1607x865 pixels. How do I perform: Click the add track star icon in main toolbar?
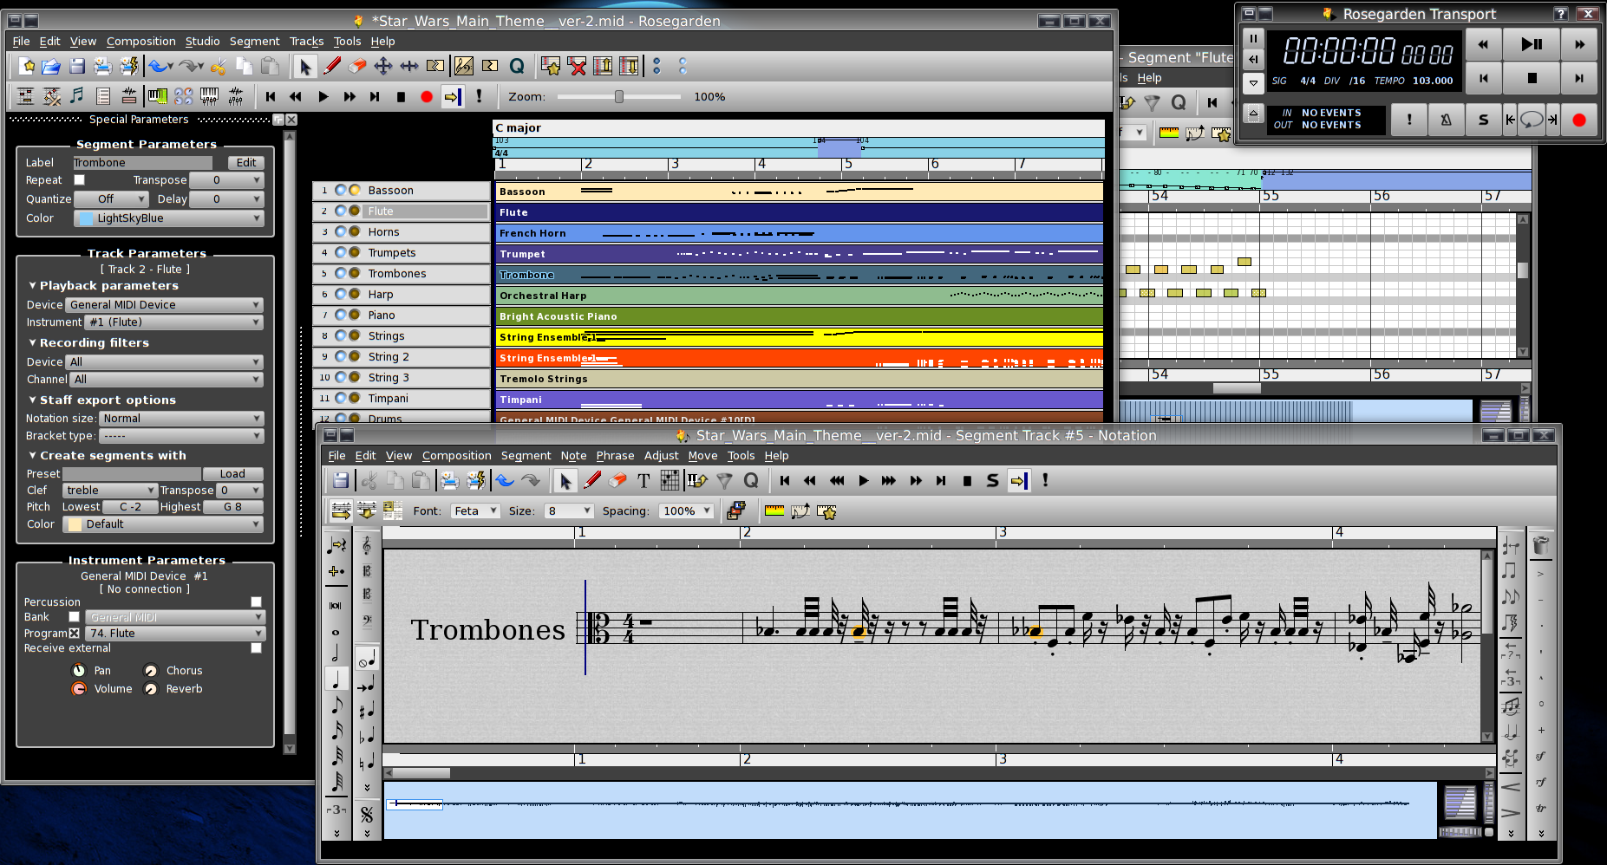pyautogui.click(x=551, y=66)
